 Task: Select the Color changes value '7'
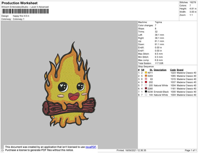pos(155,25)
